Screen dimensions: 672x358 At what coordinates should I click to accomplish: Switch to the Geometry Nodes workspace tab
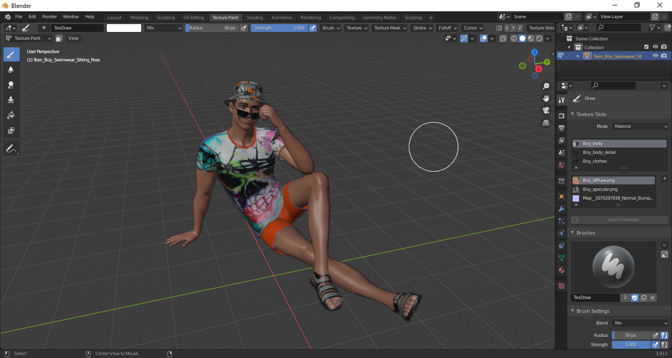[x=379, y=18]
